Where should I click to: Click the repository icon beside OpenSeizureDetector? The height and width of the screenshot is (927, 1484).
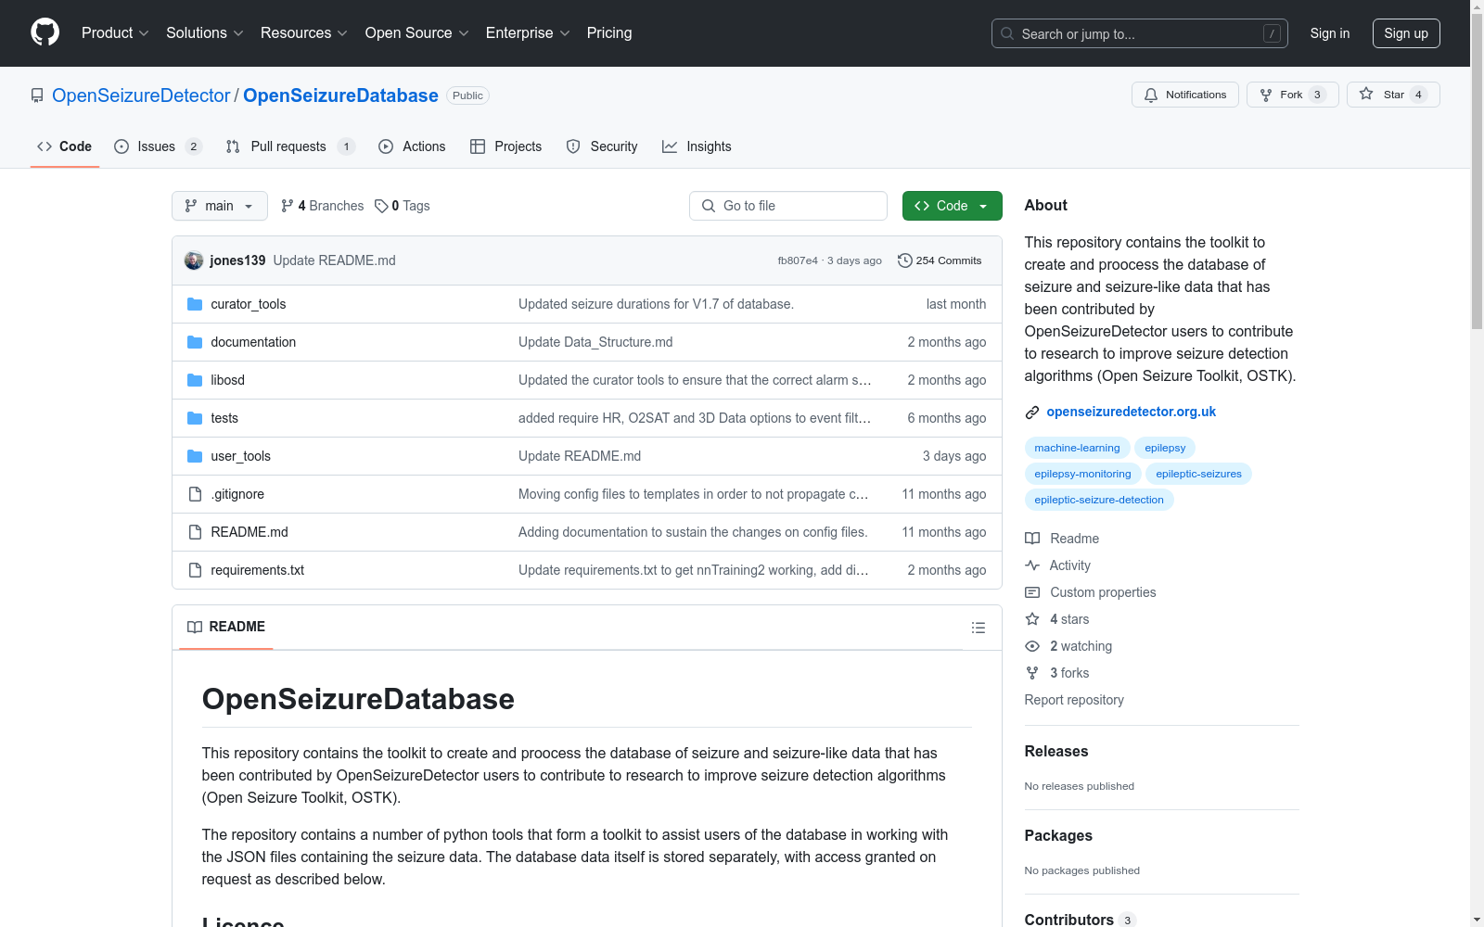(x=37, y=95)
